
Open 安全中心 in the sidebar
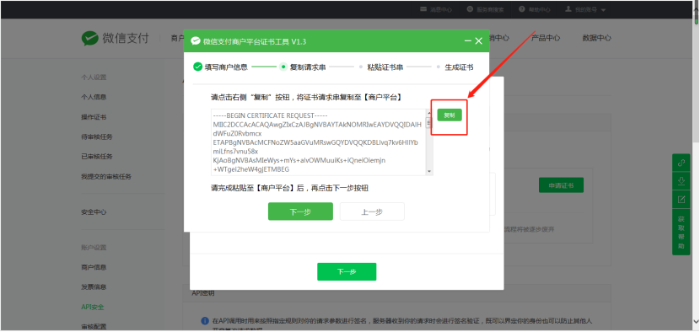[x=94, y=212]
